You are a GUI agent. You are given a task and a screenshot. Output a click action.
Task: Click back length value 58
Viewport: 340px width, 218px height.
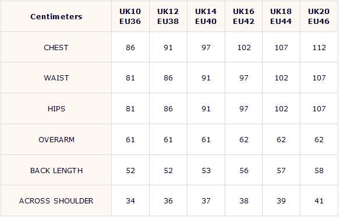319,171
